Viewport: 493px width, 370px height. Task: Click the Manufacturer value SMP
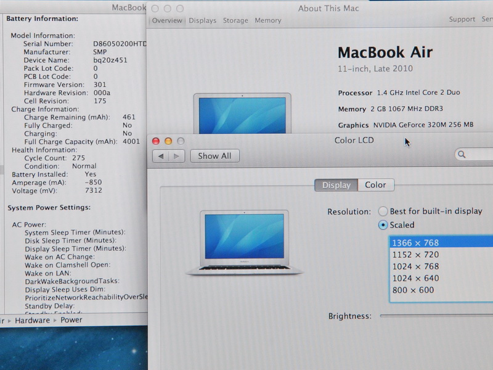[100, 52]
